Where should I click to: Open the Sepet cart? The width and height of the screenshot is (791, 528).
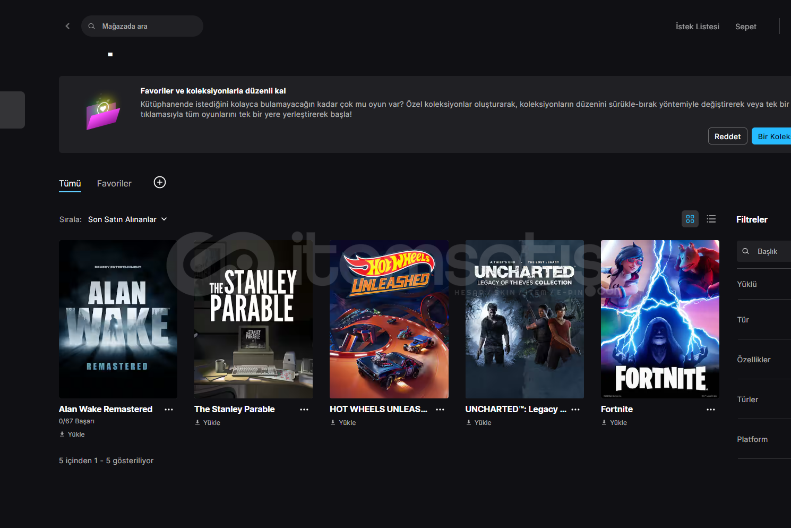pyautogui.click(x=746, y=27)
